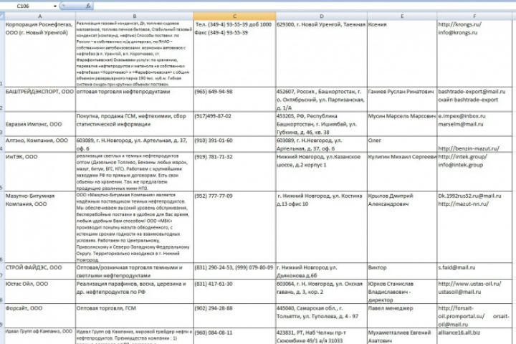Select phone cell '(965) 649-94-98'
This screenshot has width=516, height=344.
[x=234, y=99]
